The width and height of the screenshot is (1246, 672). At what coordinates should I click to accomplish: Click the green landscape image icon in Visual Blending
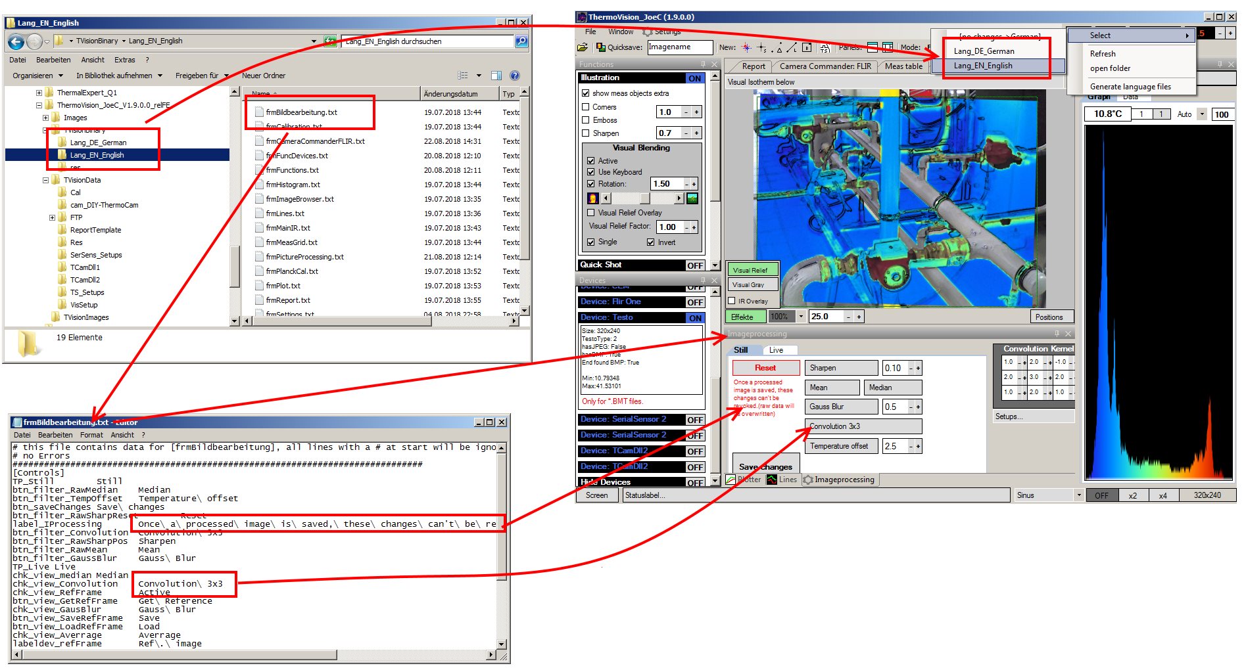pyautogui.click(x=692, y=198)
